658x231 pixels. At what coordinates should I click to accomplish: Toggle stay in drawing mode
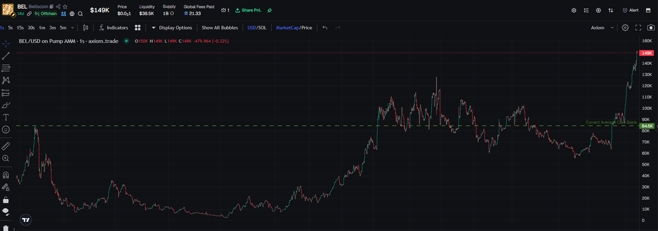tap(6, 187)
